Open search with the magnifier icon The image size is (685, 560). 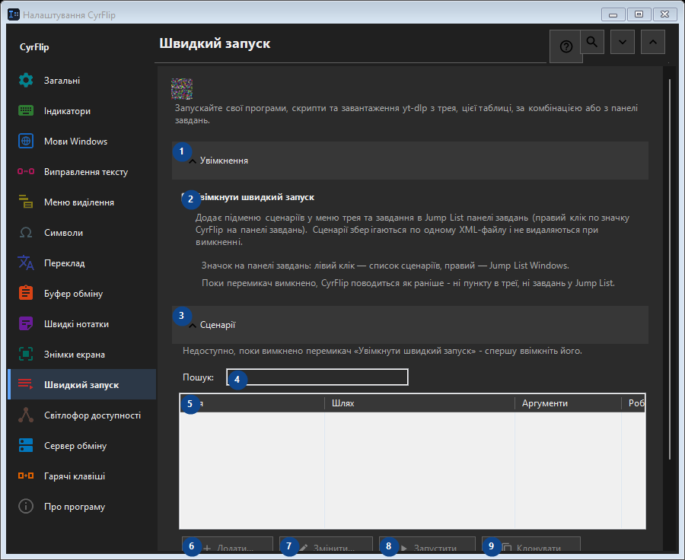pos(592,42)
